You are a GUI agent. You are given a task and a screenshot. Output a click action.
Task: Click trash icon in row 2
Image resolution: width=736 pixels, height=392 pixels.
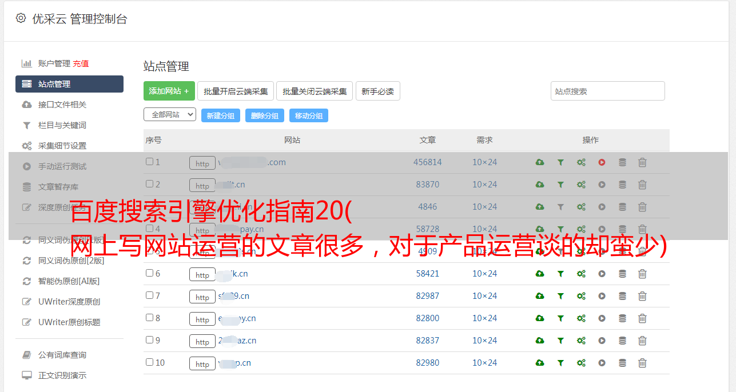coord(642,185)
